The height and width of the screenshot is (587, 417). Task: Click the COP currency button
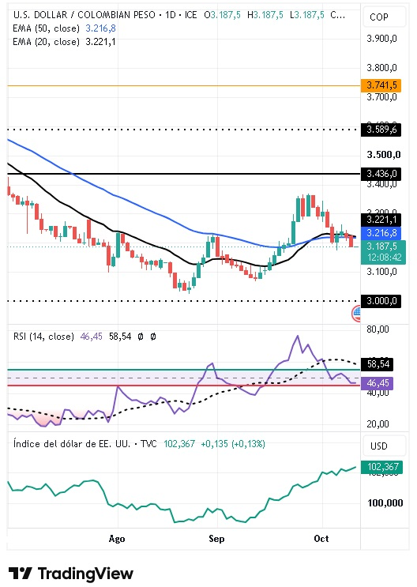click(384, 17)
